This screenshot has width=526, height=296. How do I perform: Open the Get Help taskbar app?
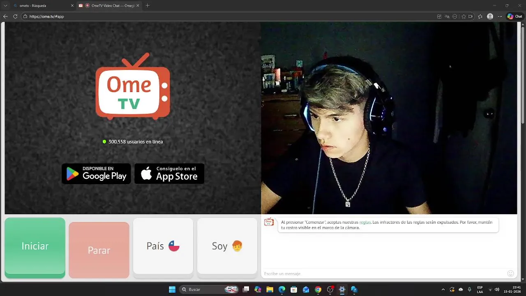coord(354,289)
